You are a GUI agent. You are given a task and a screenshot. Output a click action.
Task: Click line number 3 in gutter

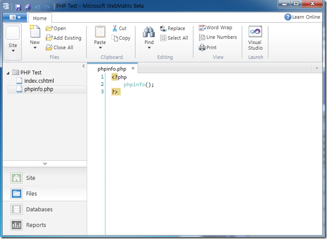(102, 91)
